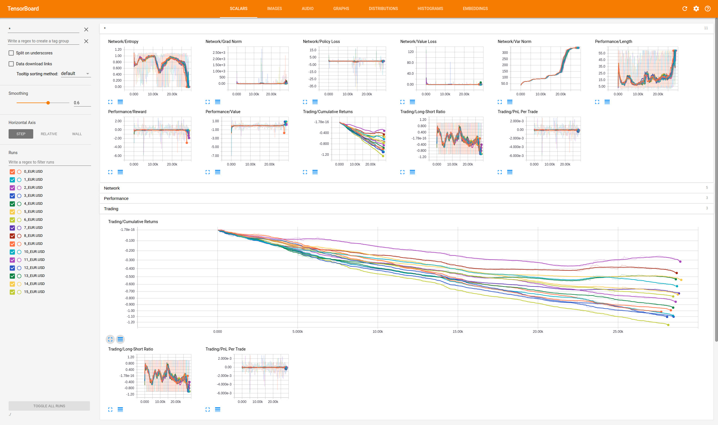The image size is (718, 425).
Task: Uncheck the 3_EUR.USD run checkbox
Action: click(x=12, y=196)
